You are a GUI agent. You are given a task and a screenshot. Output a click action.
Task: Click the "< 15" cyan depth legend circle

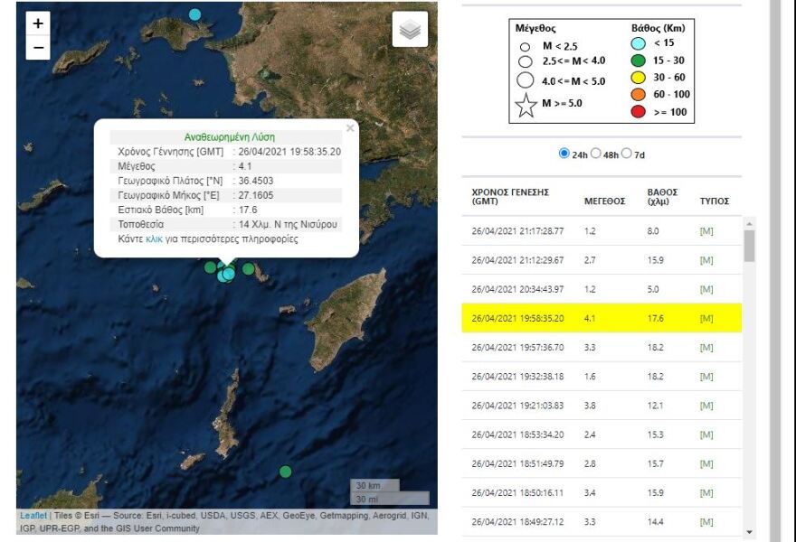639,42
